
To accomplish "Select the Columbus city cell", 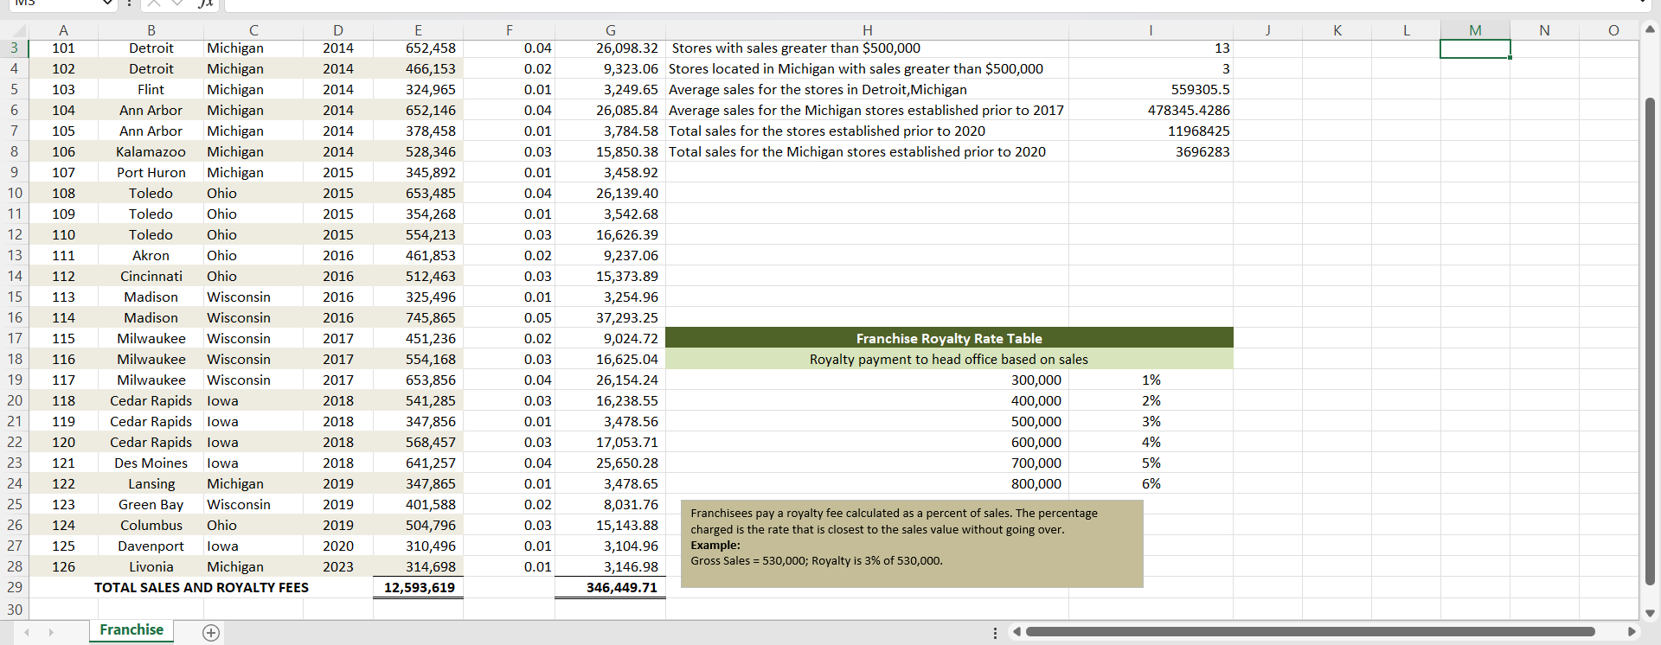I will tap(151, 526).
